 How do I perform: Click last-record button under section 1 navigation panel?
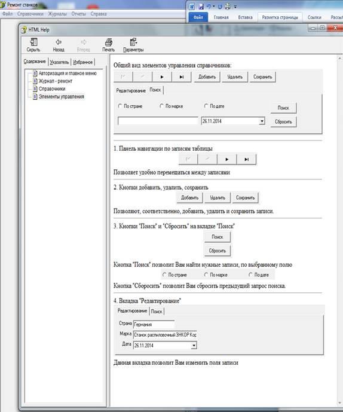pos(246,159)
